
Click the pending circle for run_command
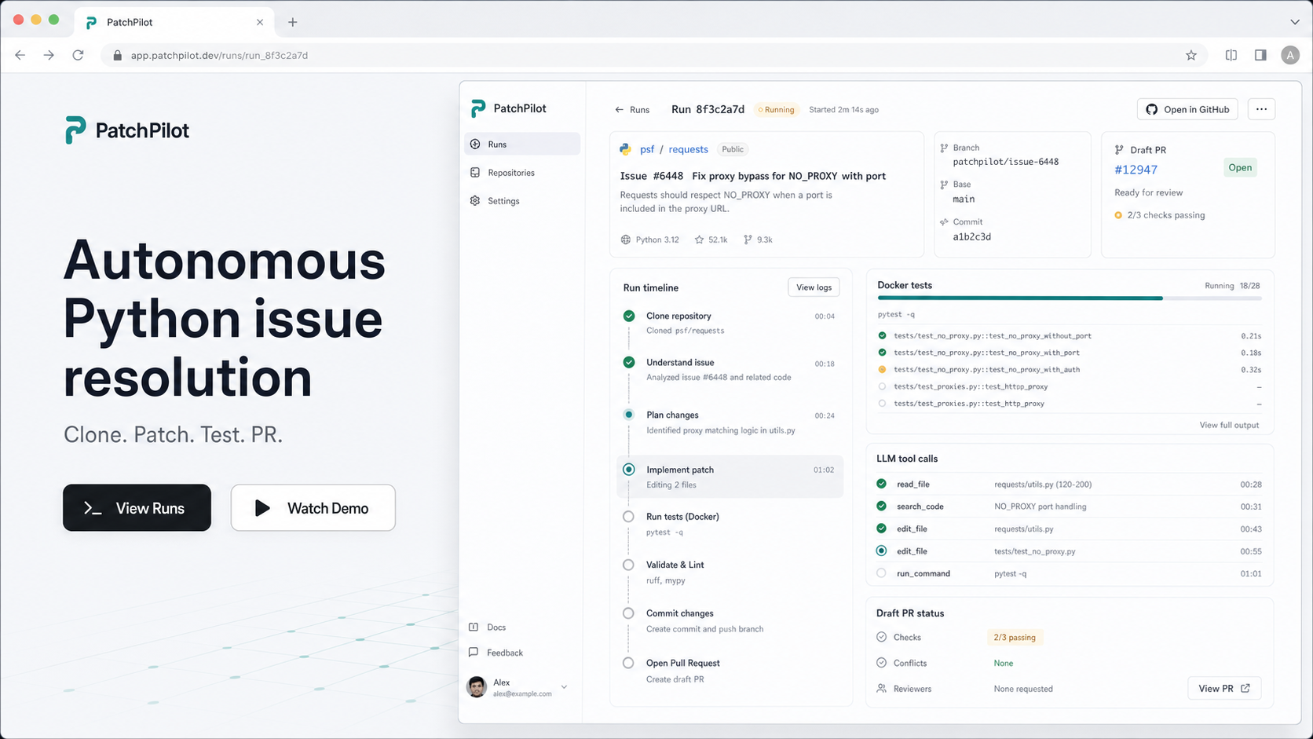(881, 573)
